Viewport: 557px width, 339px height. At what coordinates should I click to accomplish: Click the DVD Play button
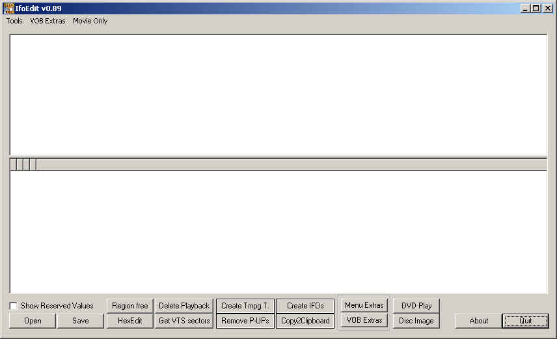pos(416,306)
